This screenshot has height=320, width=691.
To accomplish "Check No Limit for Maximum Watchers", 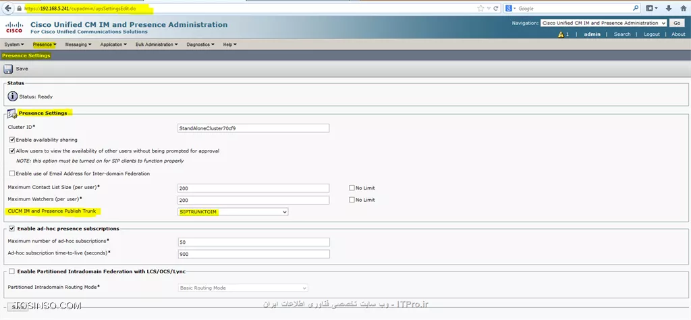I will pos(352,200).
